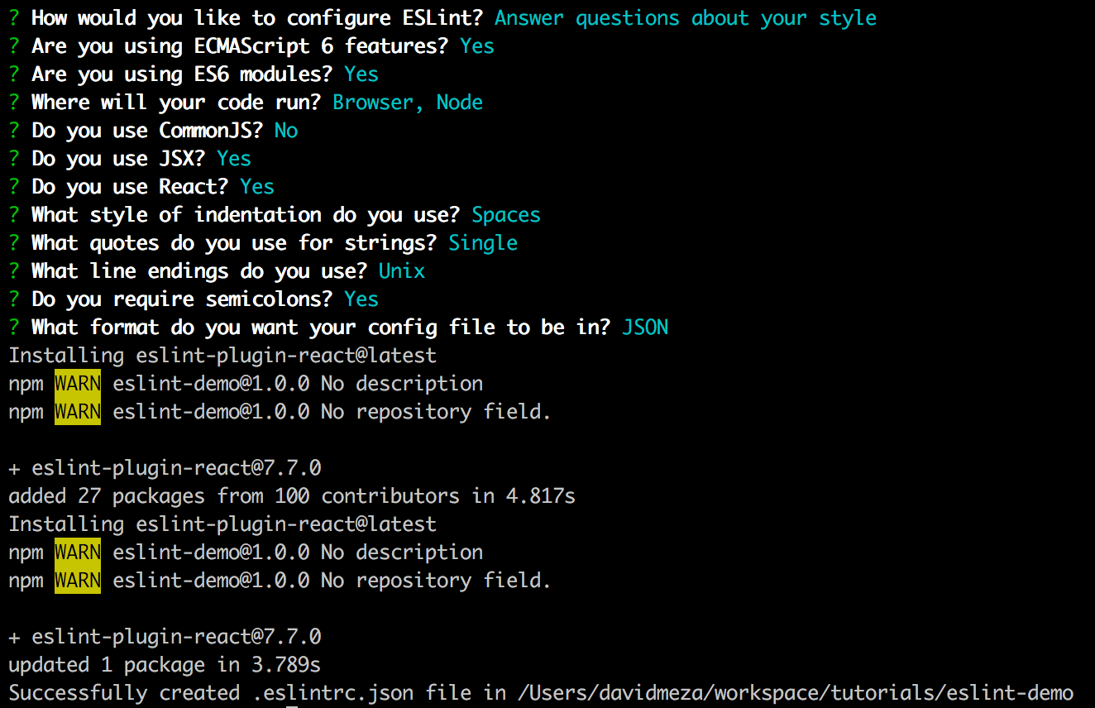
Task: Click the 'Yes' answer for ECMAScript 6 features
Action: 477,46
